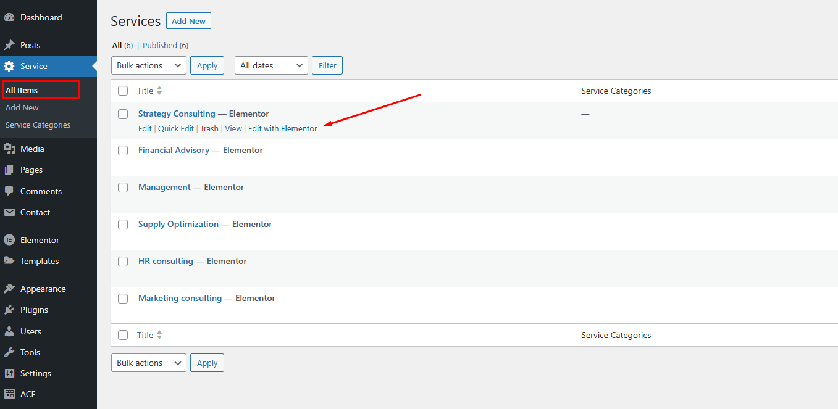Screen dimensions: 838x409
Task: Check the Strategy Consulting row checkbox
Action: coord(123,114)
